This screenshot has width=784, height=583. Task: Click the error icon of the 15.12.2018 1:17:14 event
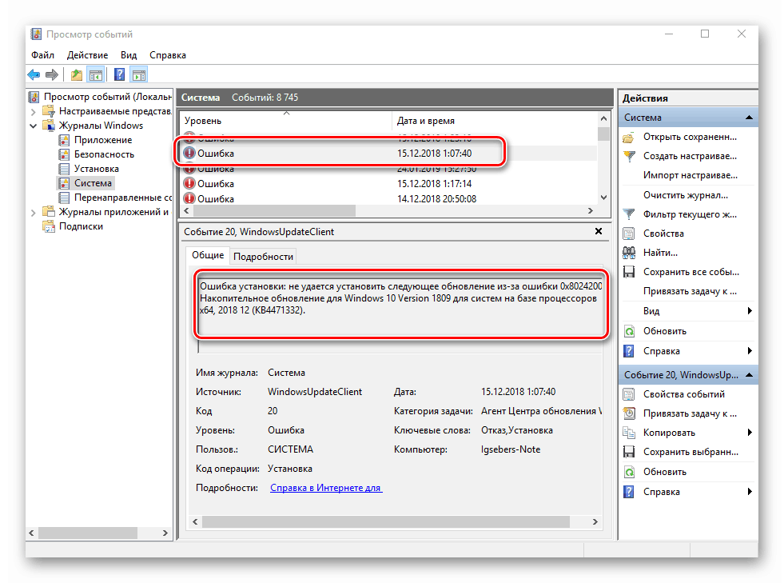[189, 184]
